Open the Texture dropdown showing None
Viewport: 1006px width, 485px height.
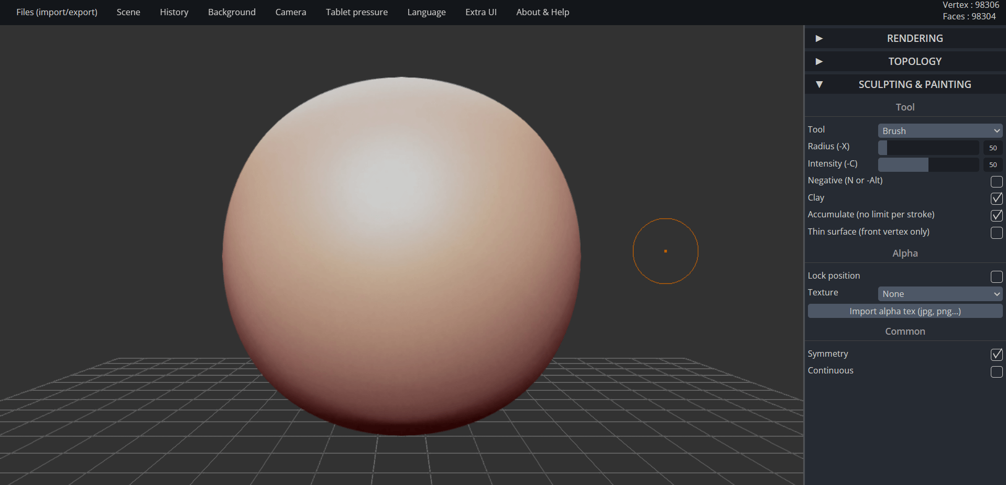pos(940,294)
